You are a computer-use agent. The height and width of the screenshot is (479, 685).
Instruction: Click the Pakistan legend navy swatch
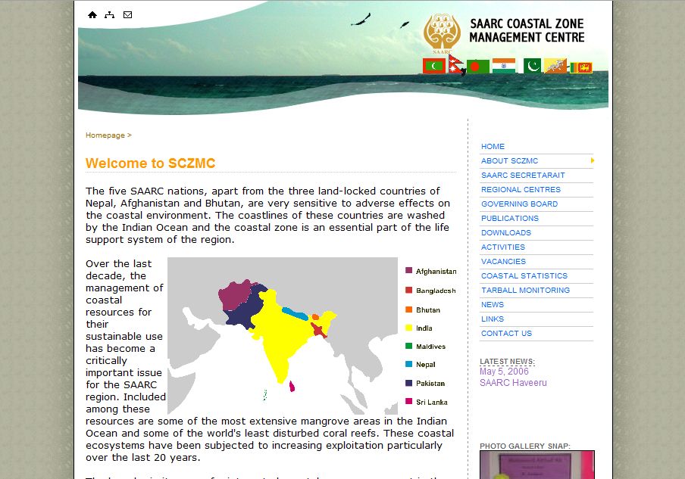point(409,383)
